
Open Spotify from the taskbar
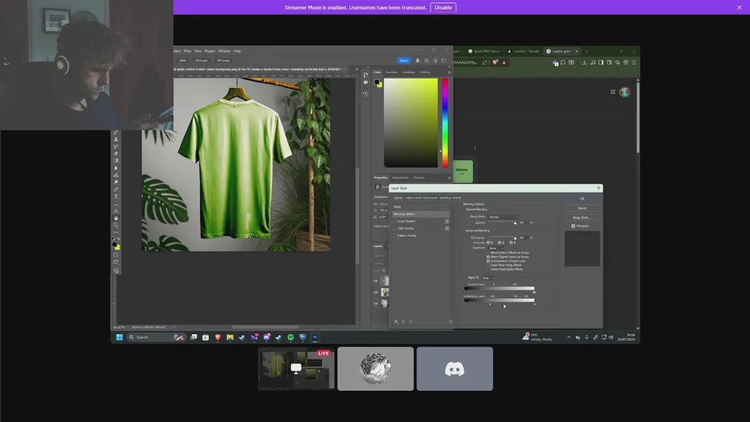coord(291,338)
